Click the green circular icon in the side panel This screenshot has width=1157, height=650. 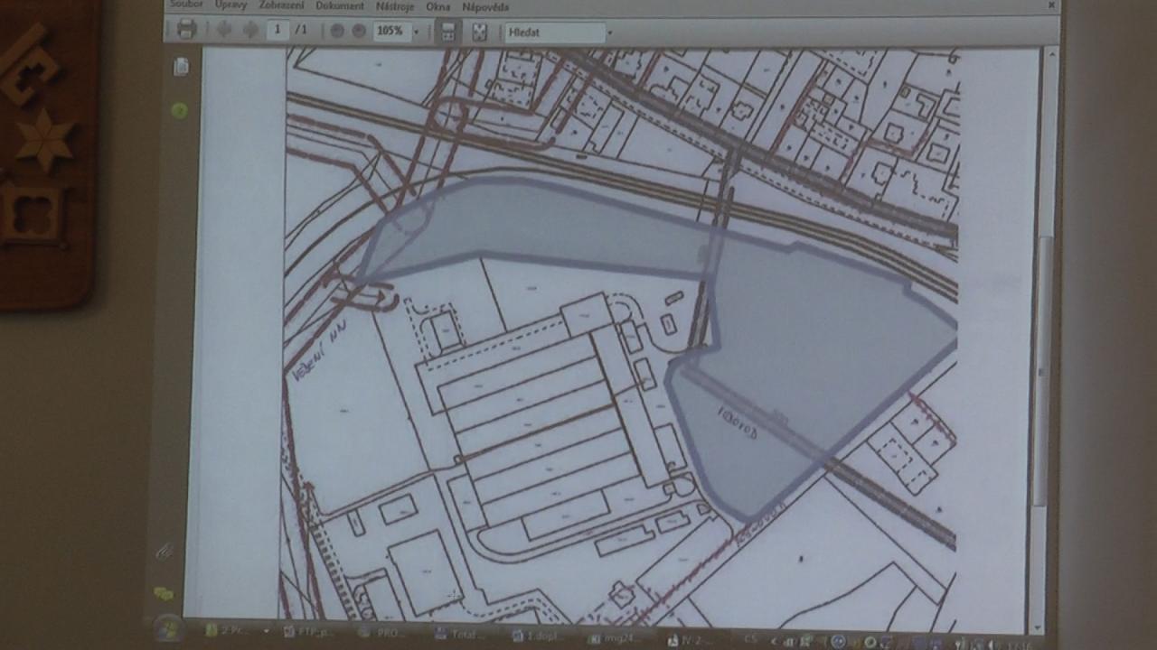tap(179, 110)
